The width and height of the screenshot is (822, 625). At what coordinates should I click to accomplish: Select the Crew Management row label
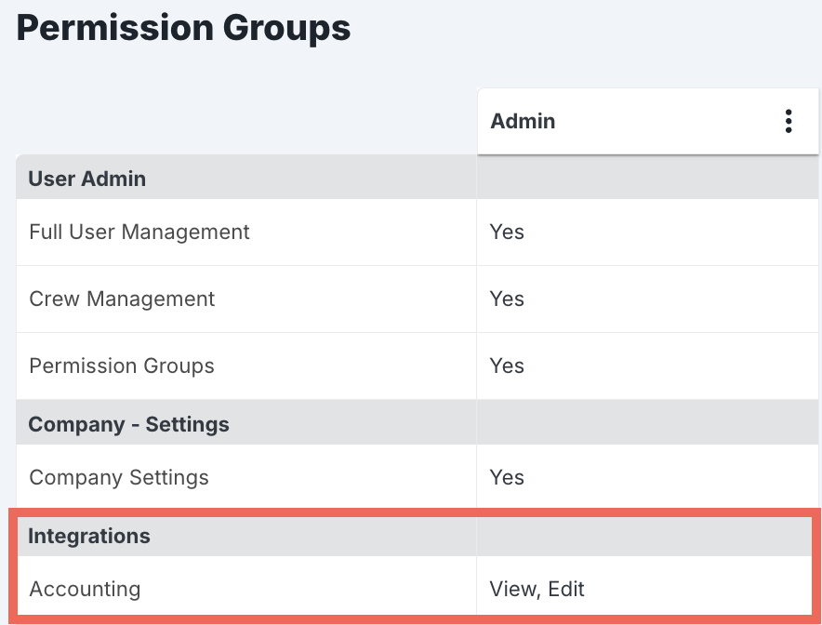122,299
